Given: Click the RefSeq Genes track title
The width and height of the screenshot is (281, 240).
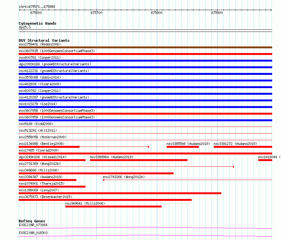Looking at the screenshot, I should [x=32, y=221].
